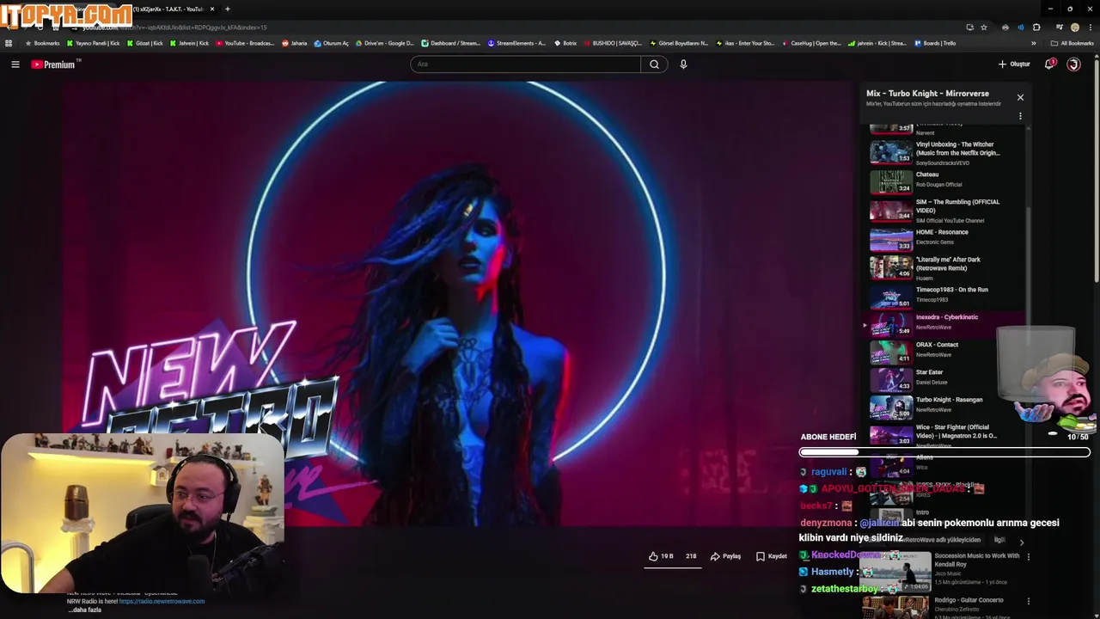Open the BUSHIDO | SAVAŞÇI bookmark

click(x=613, y=43)
